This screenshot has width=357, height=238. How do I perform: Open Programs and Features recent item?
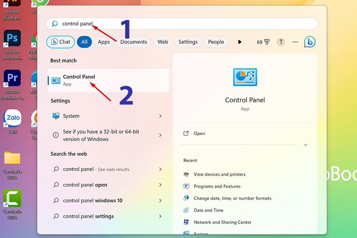[x=217, y=186]
